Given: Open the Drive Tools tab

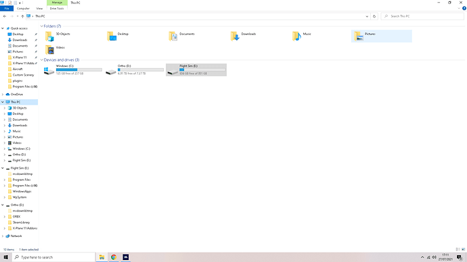Looking at the screenshot, I should [x=57, y=9].
